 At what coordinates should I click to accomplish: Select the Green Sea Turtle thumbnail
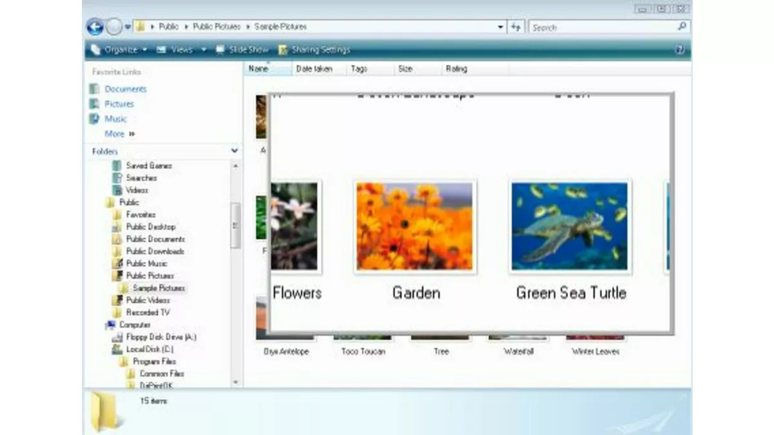(x=570, y=226)
